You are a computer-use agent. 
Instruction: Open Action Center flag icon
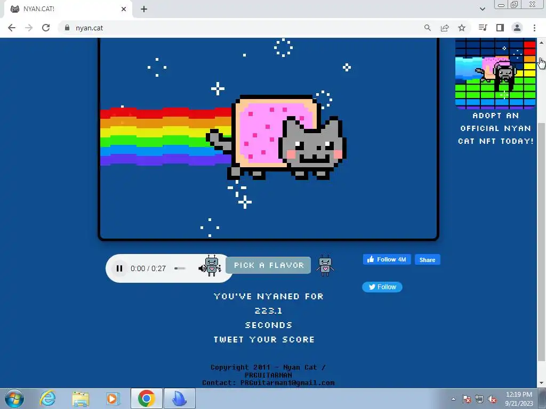[x=467, y=399]
